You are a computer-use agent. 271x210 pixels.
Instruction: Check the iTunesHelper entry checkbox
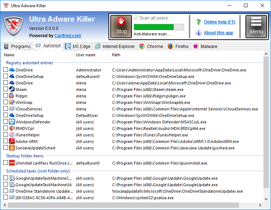tap(5, 134)
